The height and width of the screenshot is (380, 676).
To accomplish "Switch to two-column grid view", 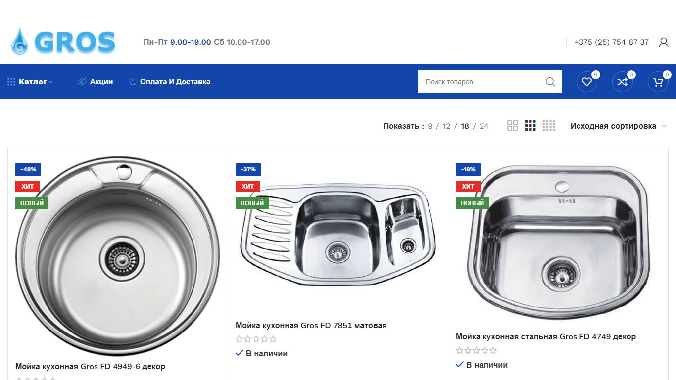I will tap(512, 126).
